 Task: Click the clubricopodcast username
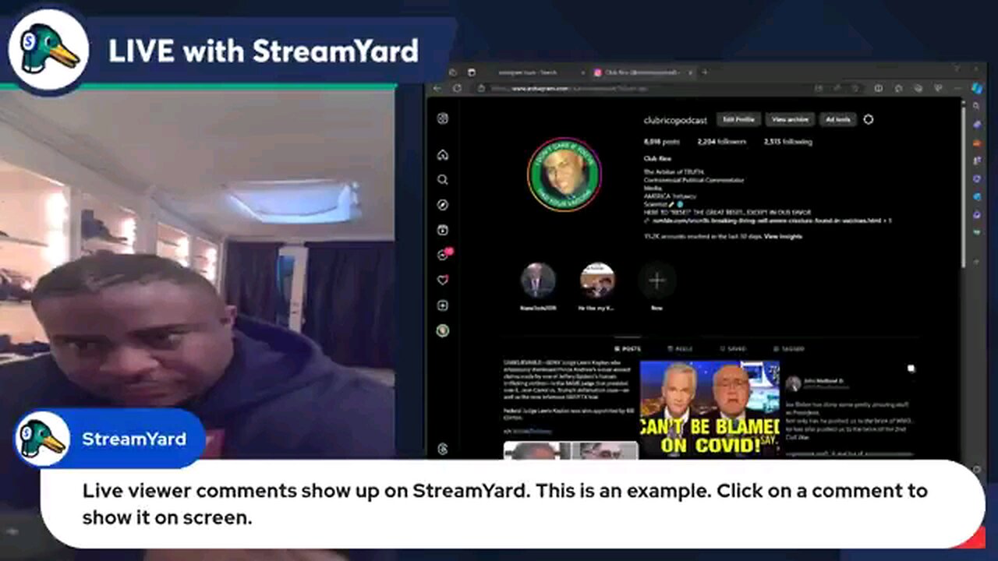(675, 120)
